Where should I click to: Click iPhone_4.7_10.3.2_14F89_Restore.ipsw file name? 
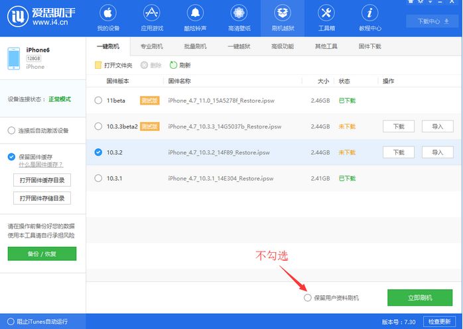click(x=219, y=152)
